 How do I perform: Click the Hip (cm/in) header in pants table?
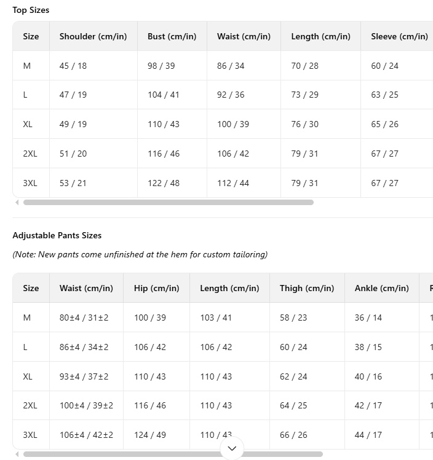157,288
